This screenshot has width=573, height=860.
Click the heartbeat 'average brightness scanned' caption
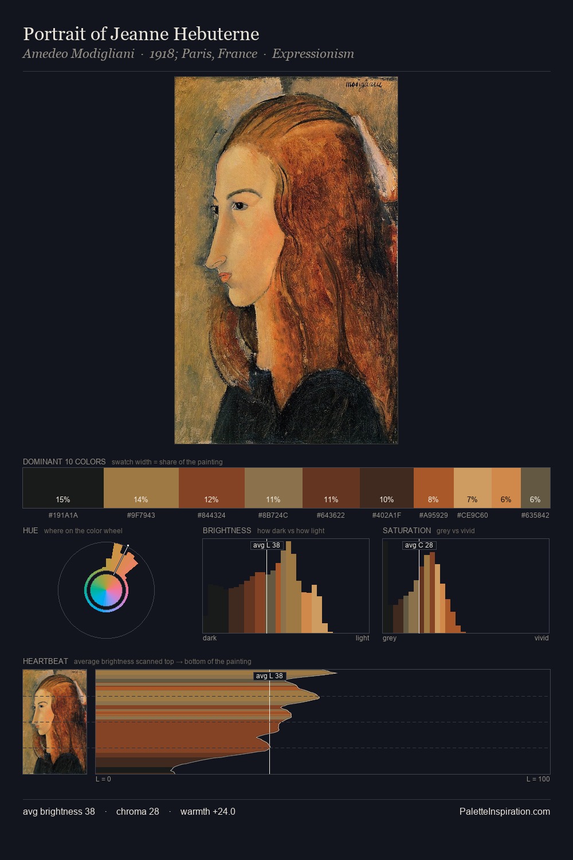[162, 662]
